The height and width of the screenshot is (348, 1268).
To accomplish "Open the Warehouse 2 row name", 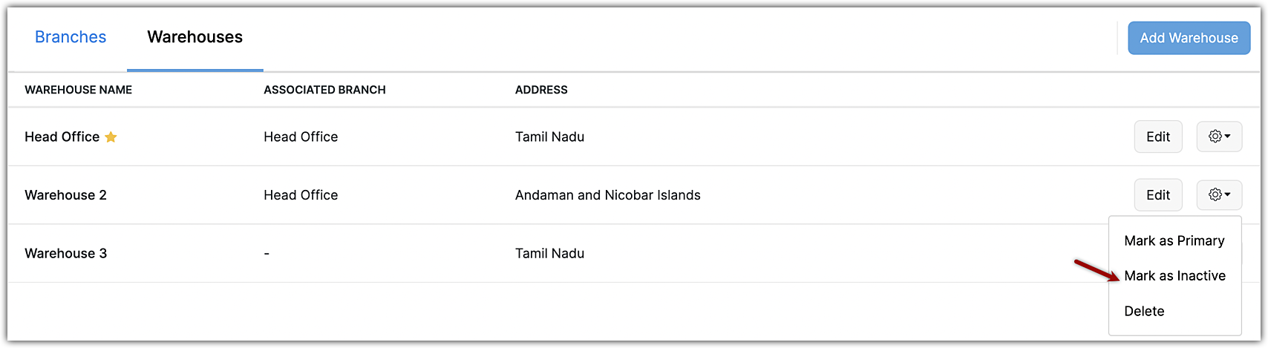I will (65, 195).
